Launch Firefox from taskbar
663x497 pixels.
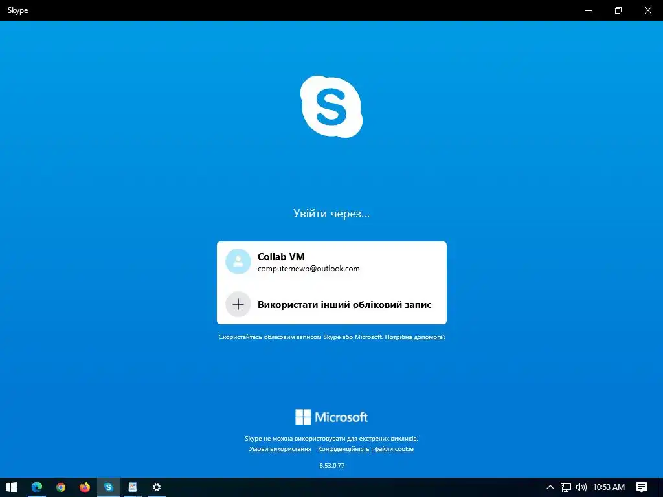pos(85,487)
